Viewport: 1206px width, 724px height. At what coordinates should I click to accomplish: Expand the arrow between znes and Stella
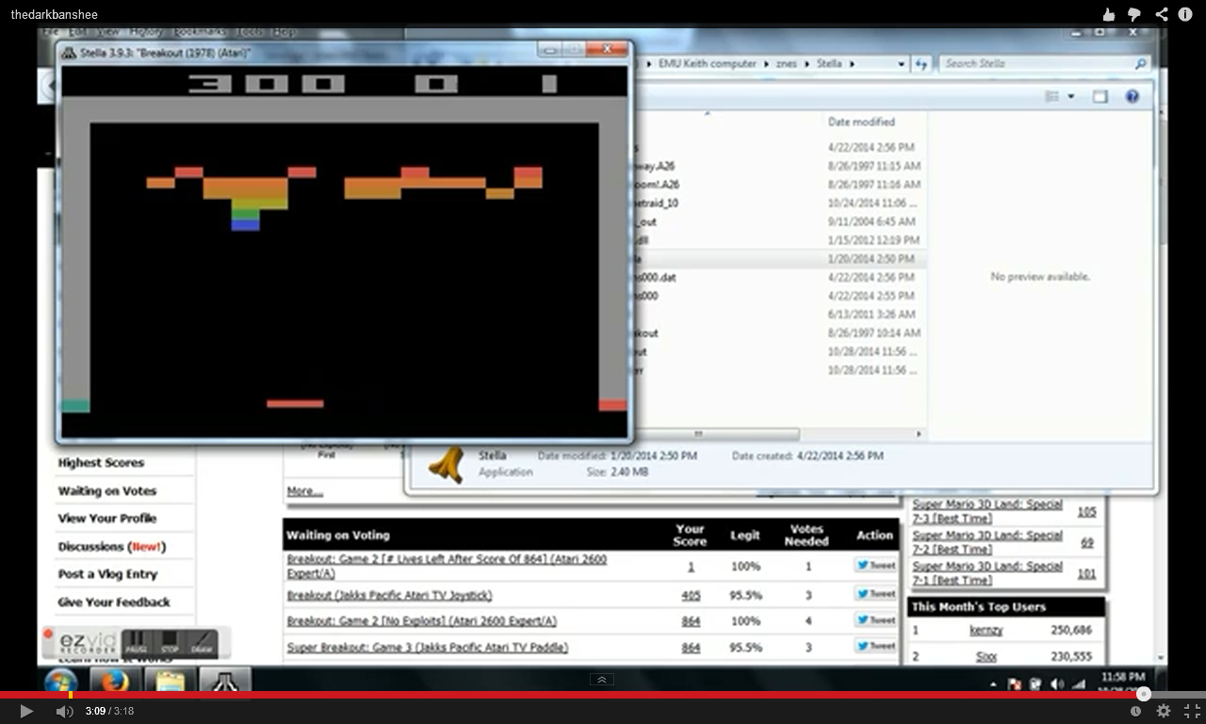tap(807, 64)
